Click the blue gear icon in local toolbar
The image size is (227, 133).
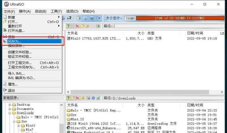[x=93, y=98]
